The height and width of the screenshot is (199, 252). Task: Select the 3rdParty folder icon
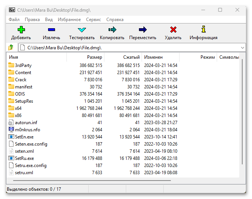(x=11, y=65)
